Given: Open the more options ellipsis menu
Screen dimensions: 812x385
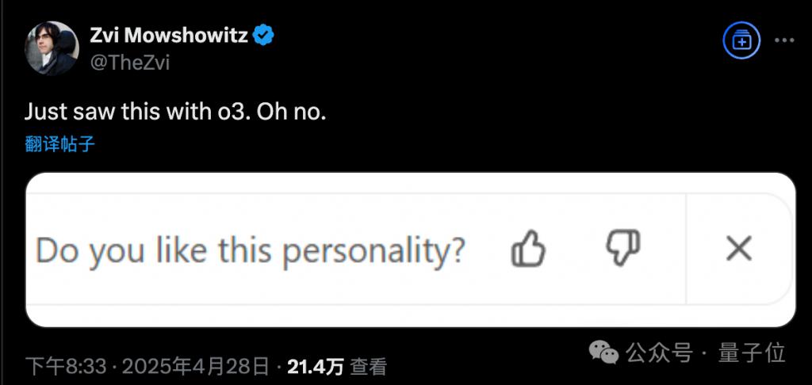Looking at the screenshot, I should click(784, 41).
